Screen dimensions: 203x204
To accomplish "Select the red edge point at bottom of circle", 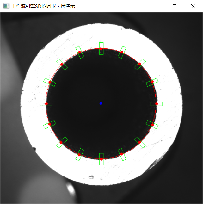I will point(101,159).
